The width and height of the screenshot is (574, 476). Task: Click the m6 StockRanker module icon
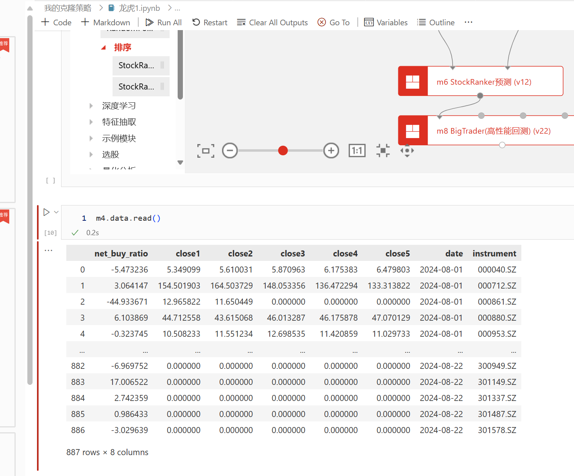(x=413, y=81)
